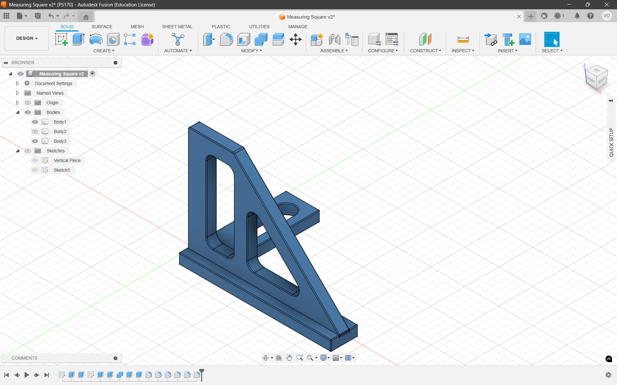Click the ViewCube FRONT face
The image size is (617, 385).
[x=591, y=80]
